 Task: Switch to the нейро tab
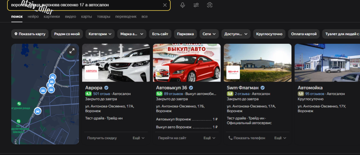[33, 17]
